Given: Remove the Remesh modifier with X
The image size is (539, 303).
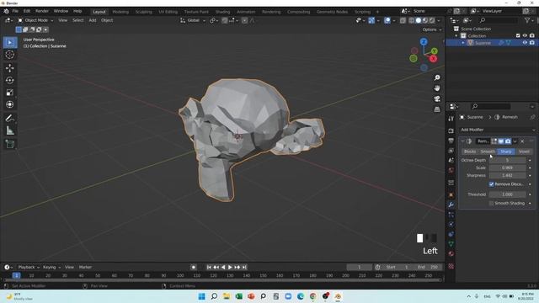Looking at the screenshot, I should pos(522,141).
